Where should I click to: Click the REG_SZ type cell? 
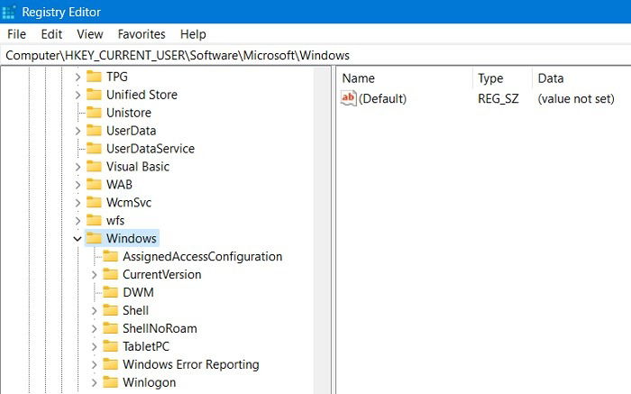(x=498, y=98)
